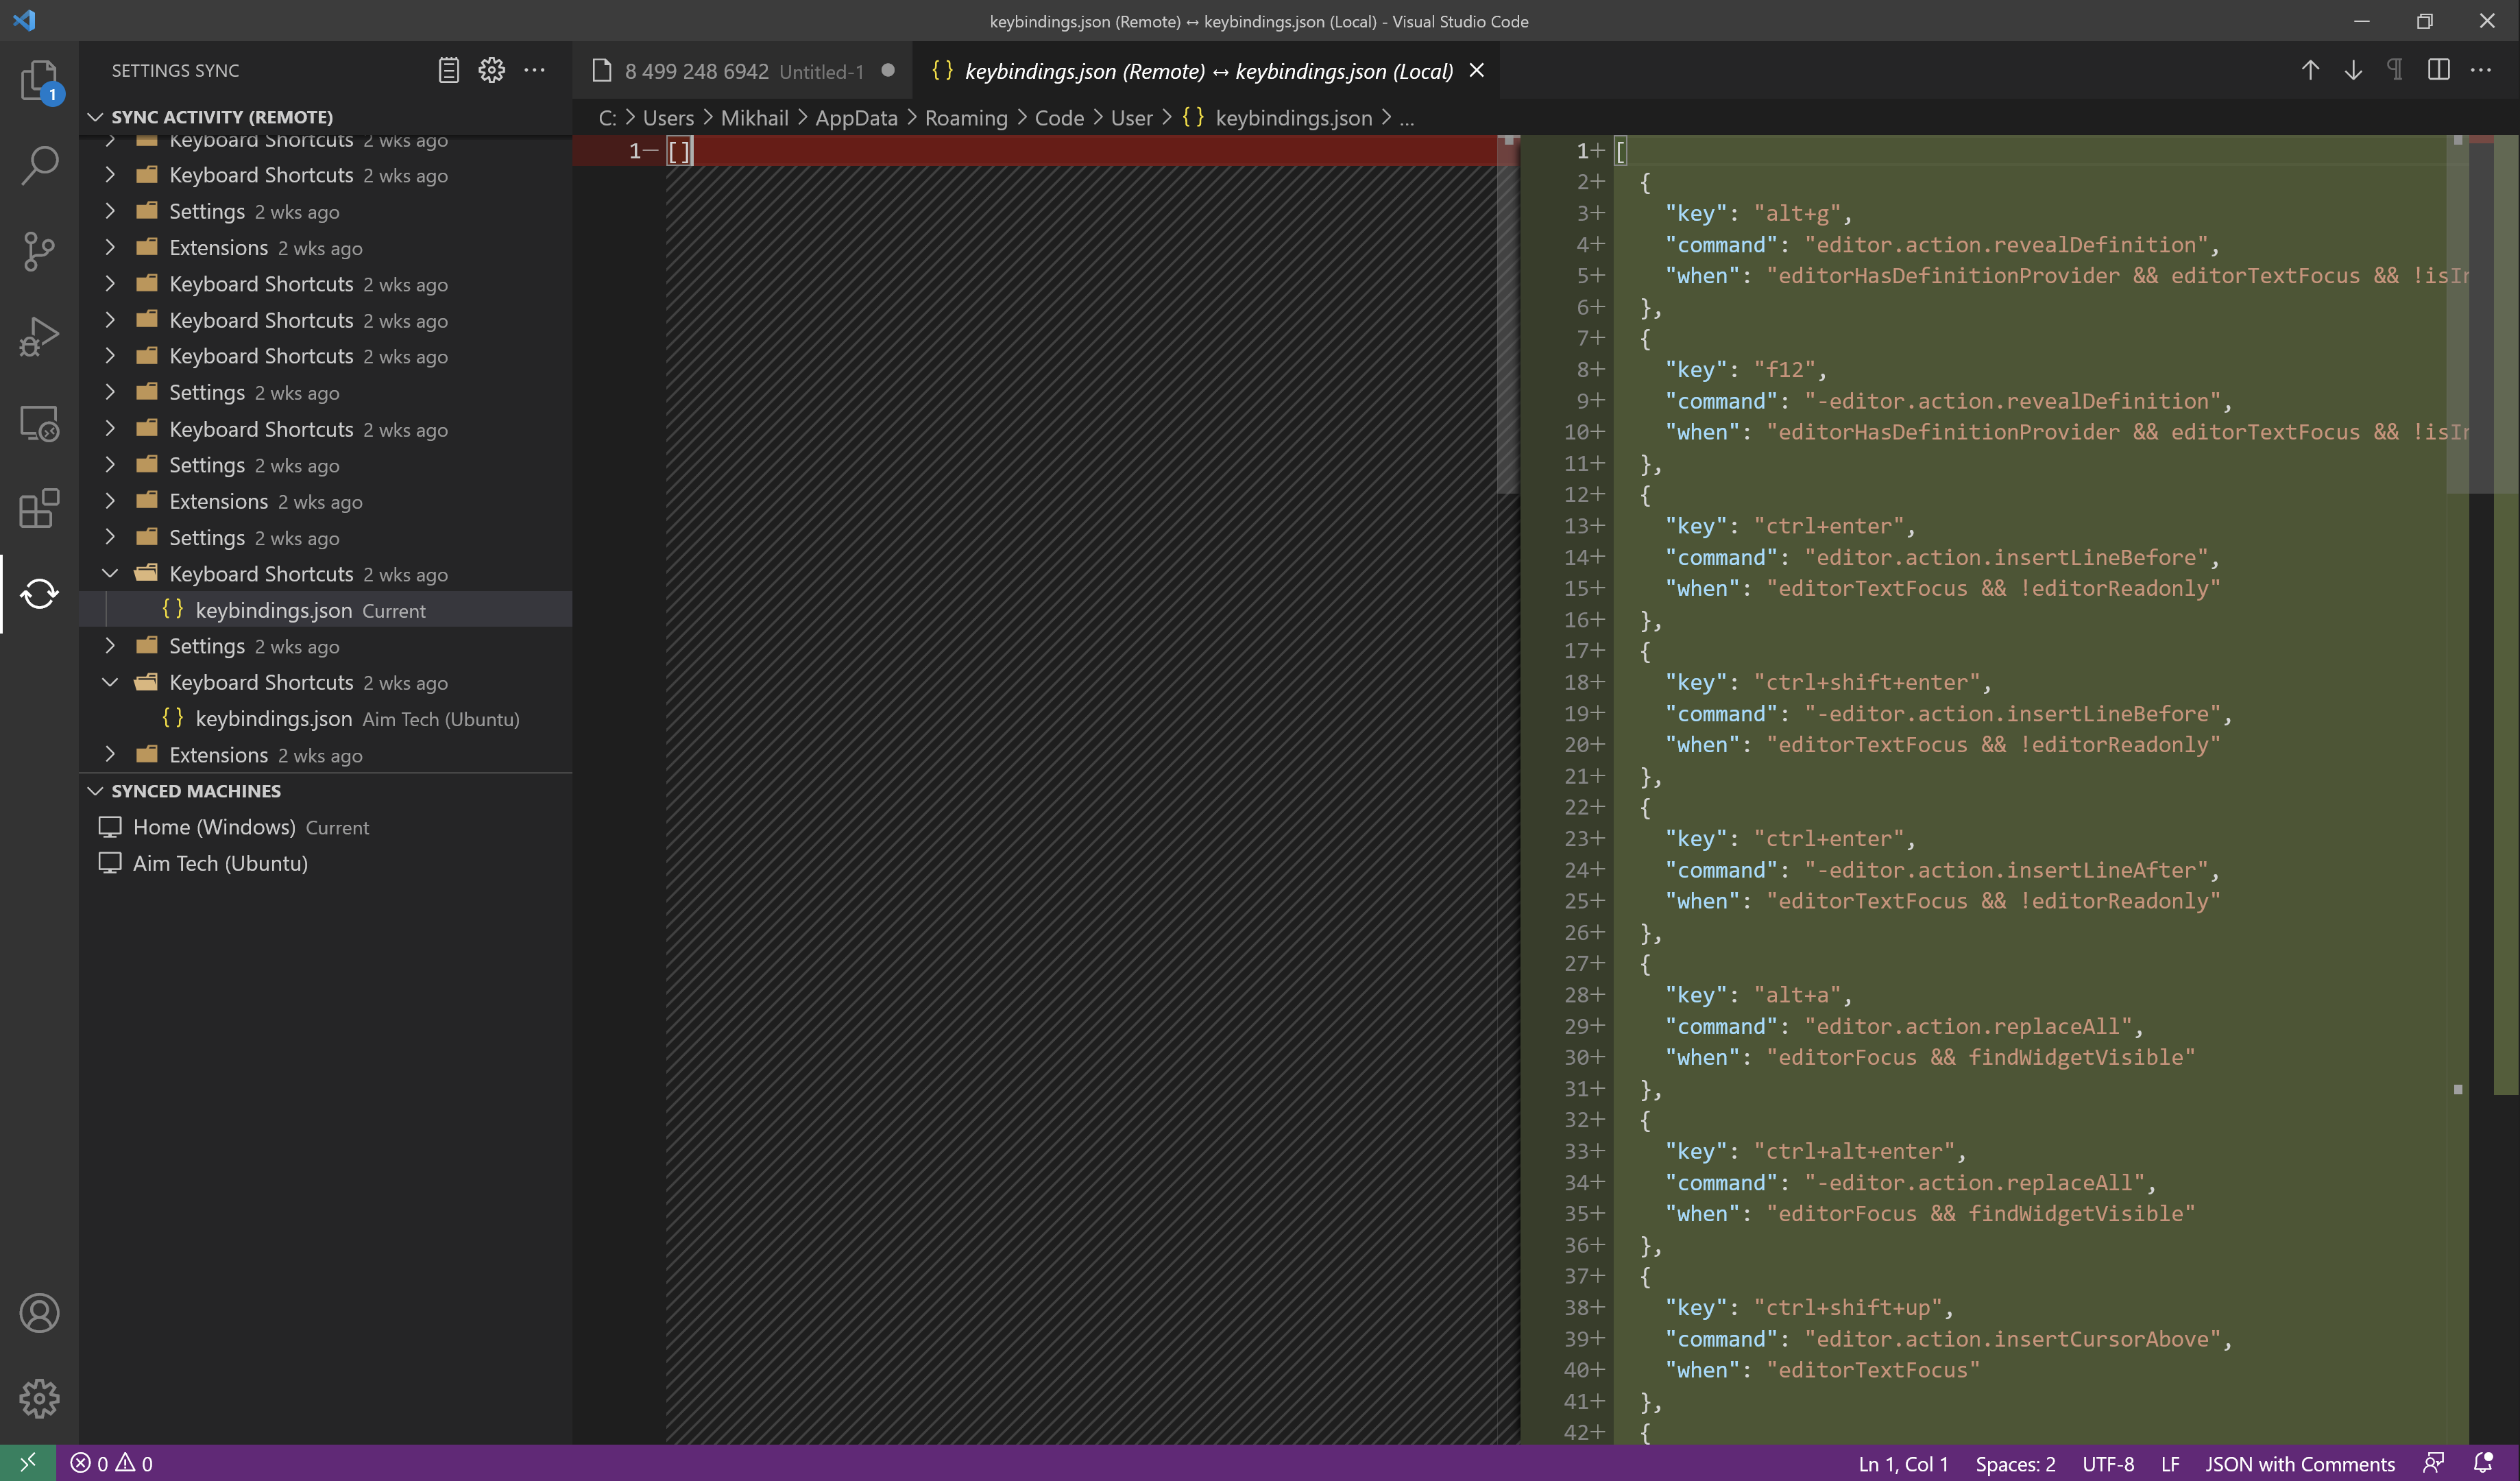Open editor more actions menu
Viewport: 2520px width, 1481px height.
(2482, 70)
